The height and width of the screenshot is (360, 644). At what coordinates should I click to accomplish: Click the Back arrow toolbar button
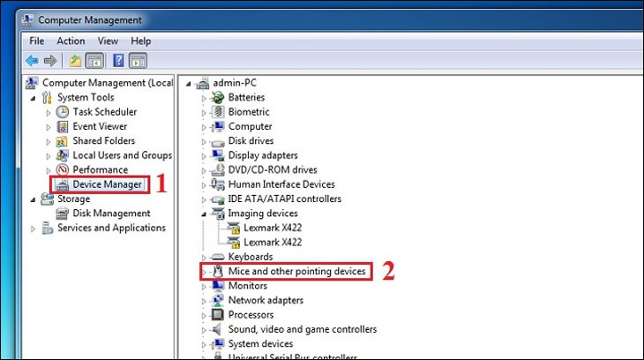(x=33, y=61)
